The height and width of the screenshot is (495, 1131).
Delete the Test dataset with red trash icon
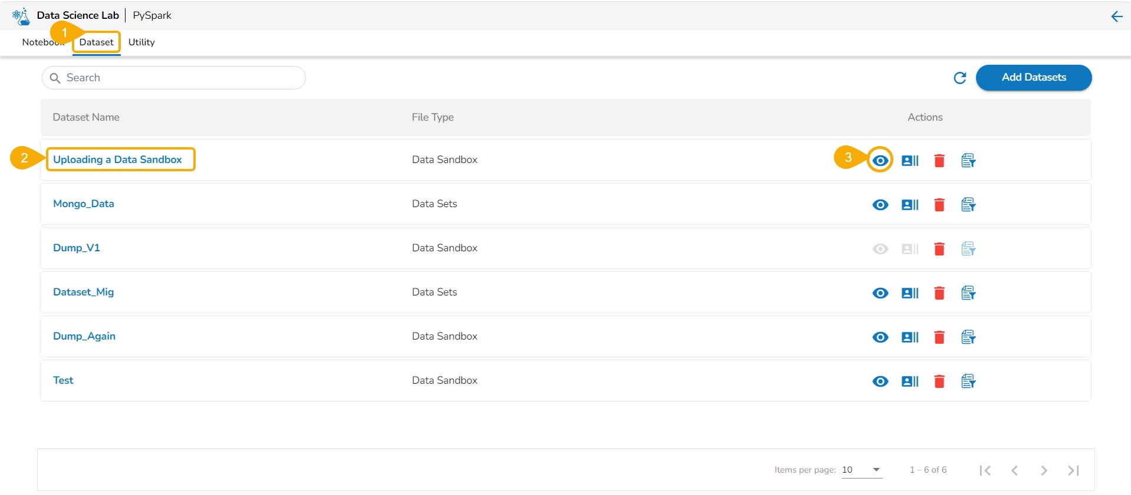939,381
